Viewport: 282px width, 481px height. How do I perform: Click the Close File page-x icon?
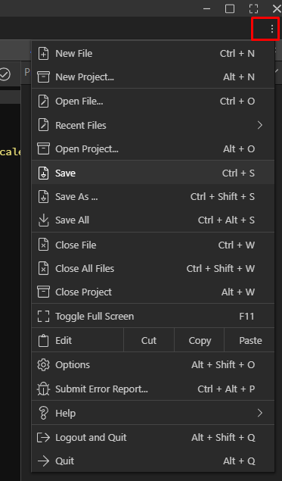(43, 245)
